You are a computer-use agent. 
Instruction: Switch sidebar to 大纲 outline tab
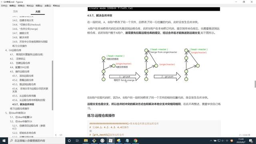(38, 12)
